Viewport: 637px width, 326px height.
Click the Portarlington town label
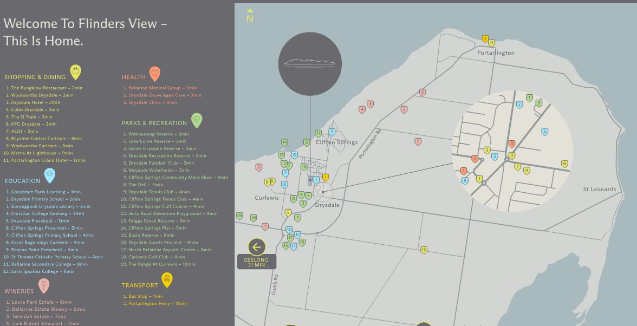[x=496, y=53]
